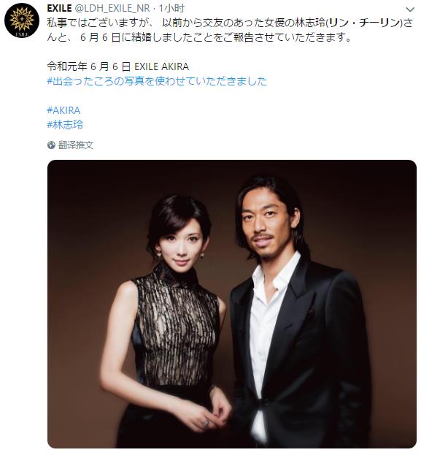Open the attached couple photo
Image resolution: width=421 pixels, height=455 pixels.
[x=232, y=304]
